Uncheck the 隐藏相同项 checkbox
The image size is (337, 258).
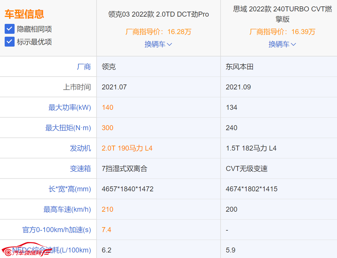tap(9, 29)
